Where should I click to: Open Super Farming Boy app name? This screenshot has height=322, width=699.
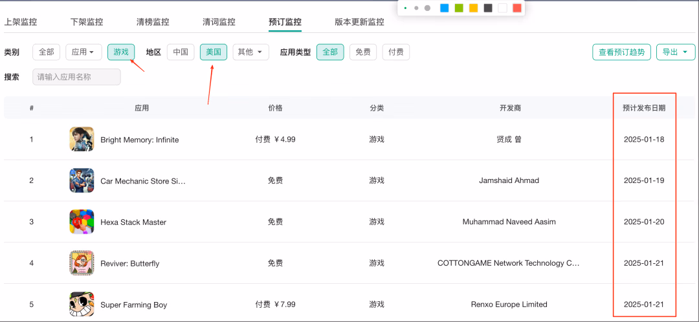pos(134,305)
